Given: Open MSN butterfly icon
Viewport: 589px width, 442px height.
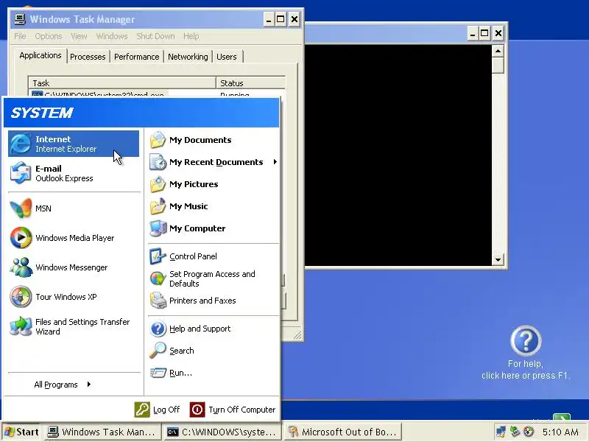Looking at the screenshot, I should (x=21, y=208).
